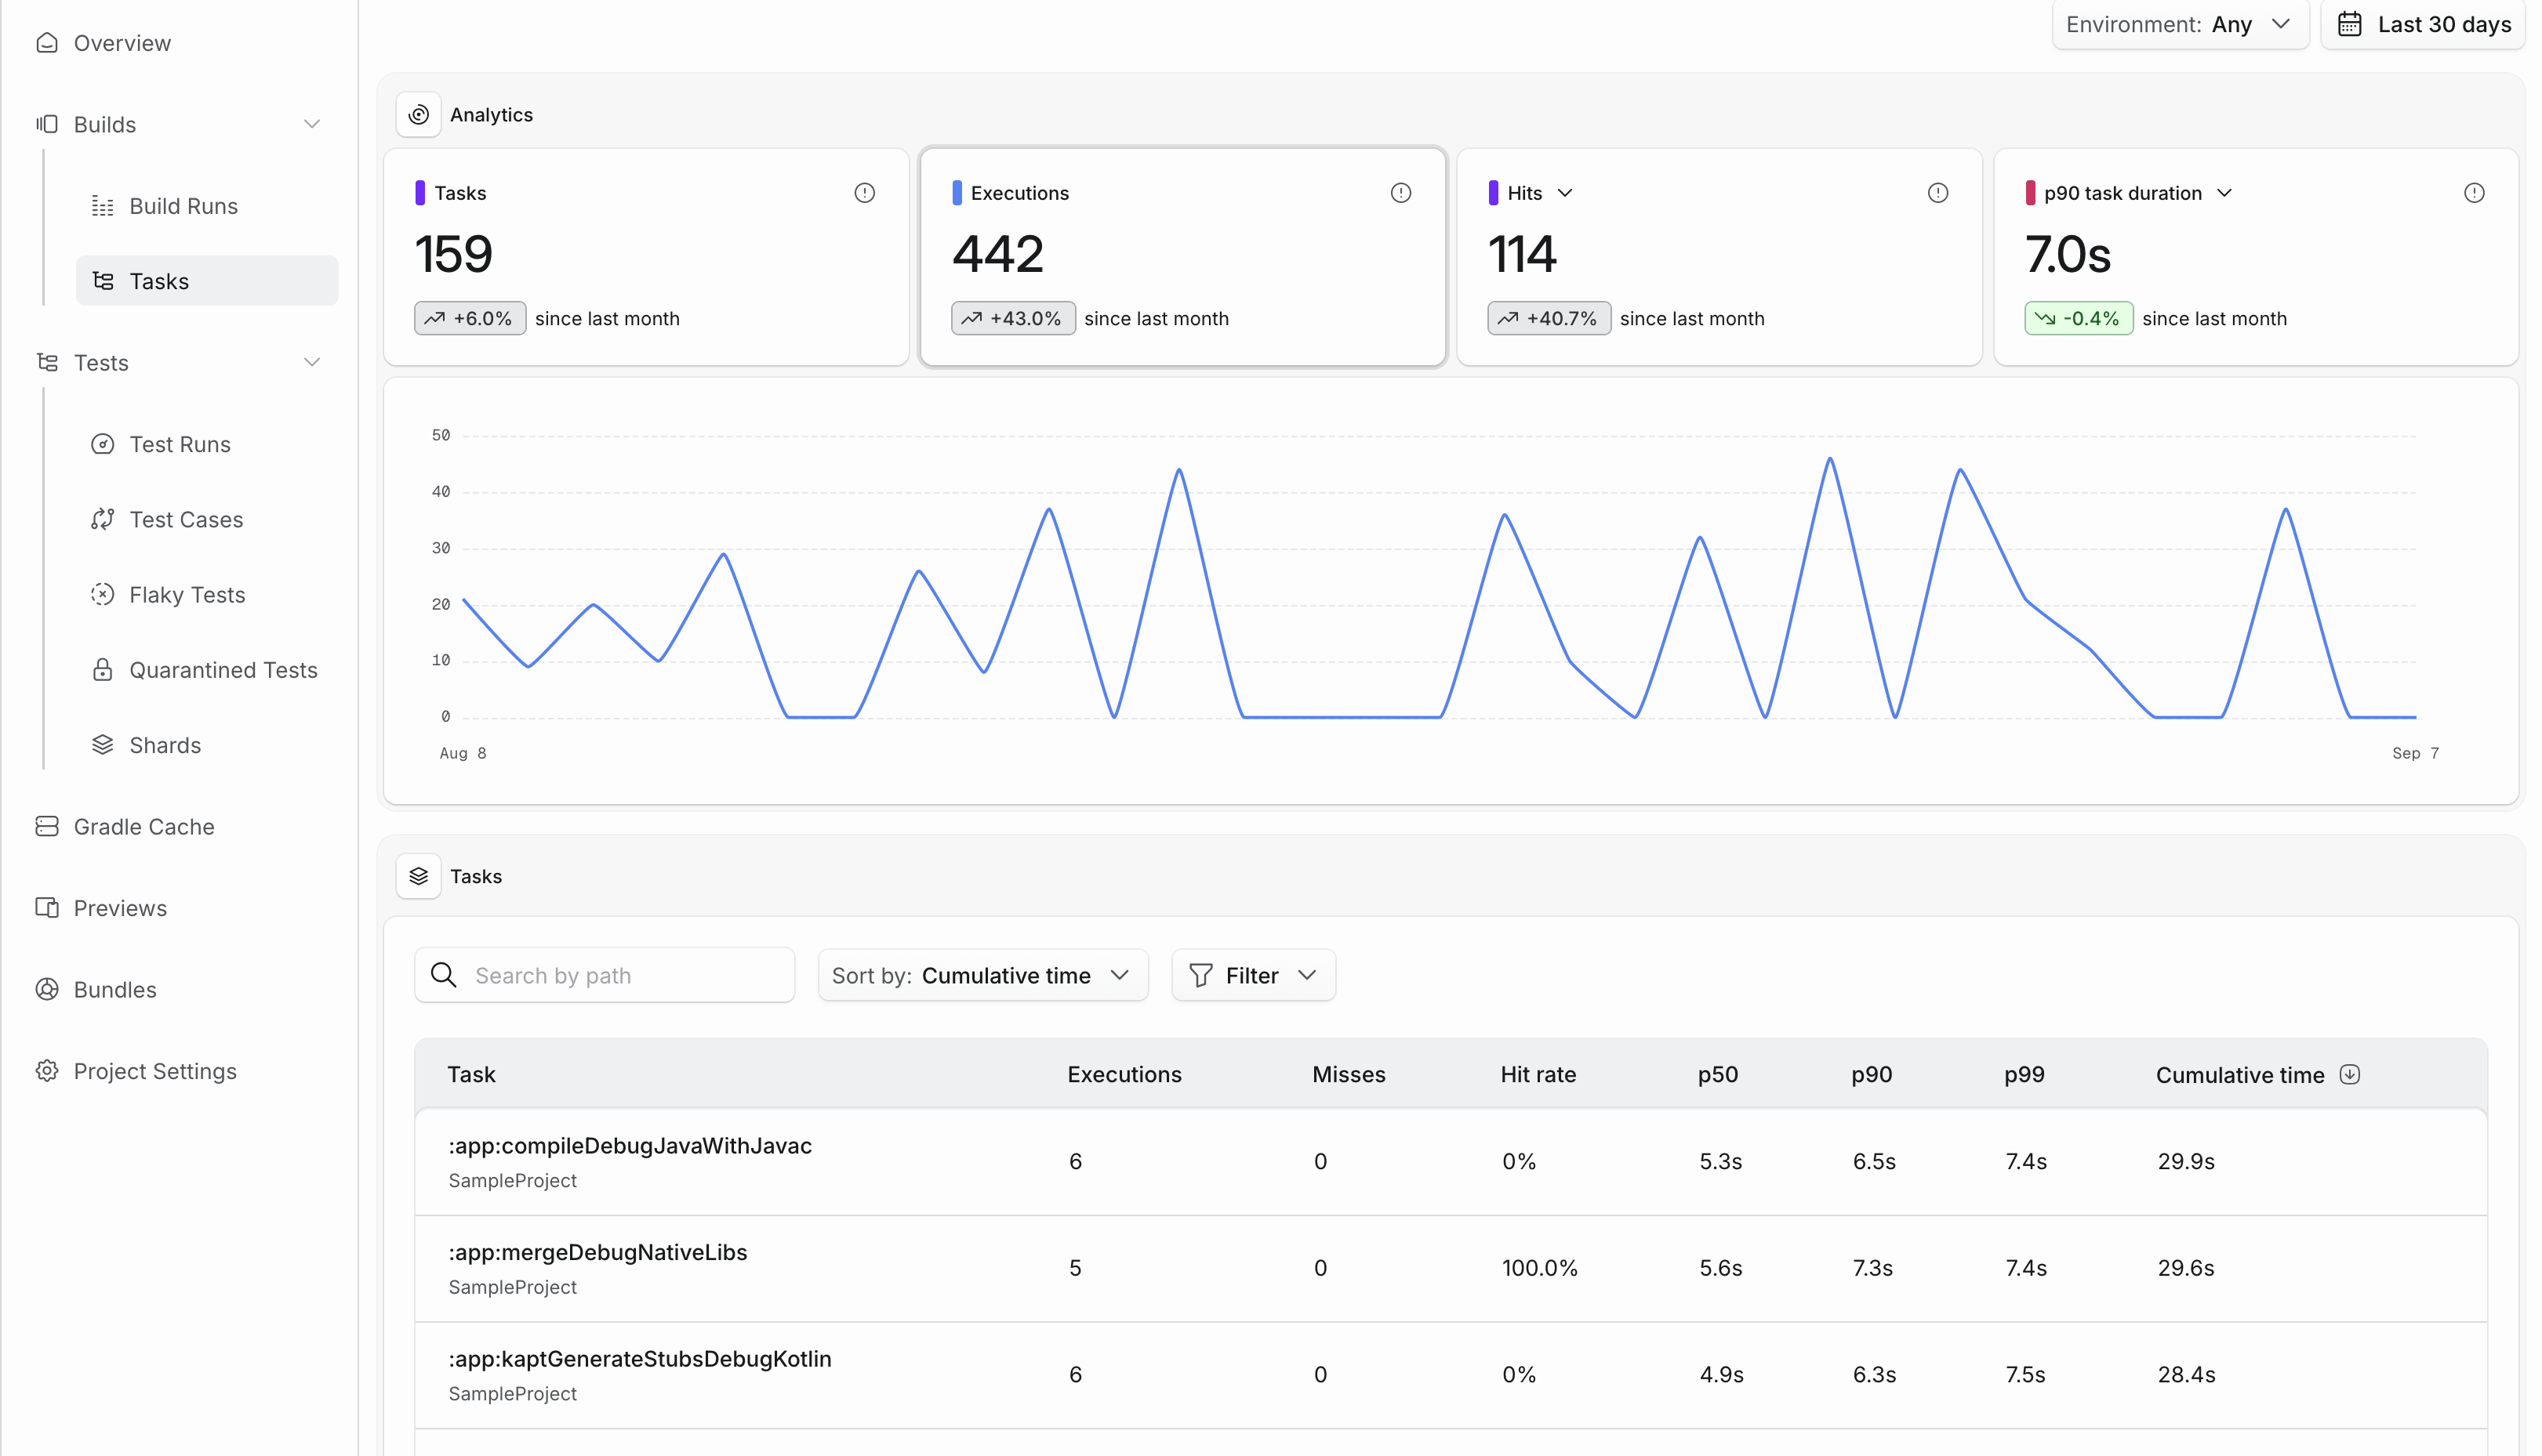2542x1456 pixels.
Task: Open Sort by Cumulative time dropdown
Action: point(983,975)
